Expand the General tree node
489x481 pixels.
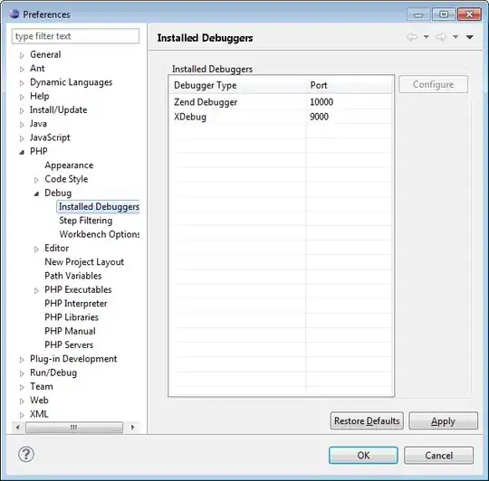22,55
